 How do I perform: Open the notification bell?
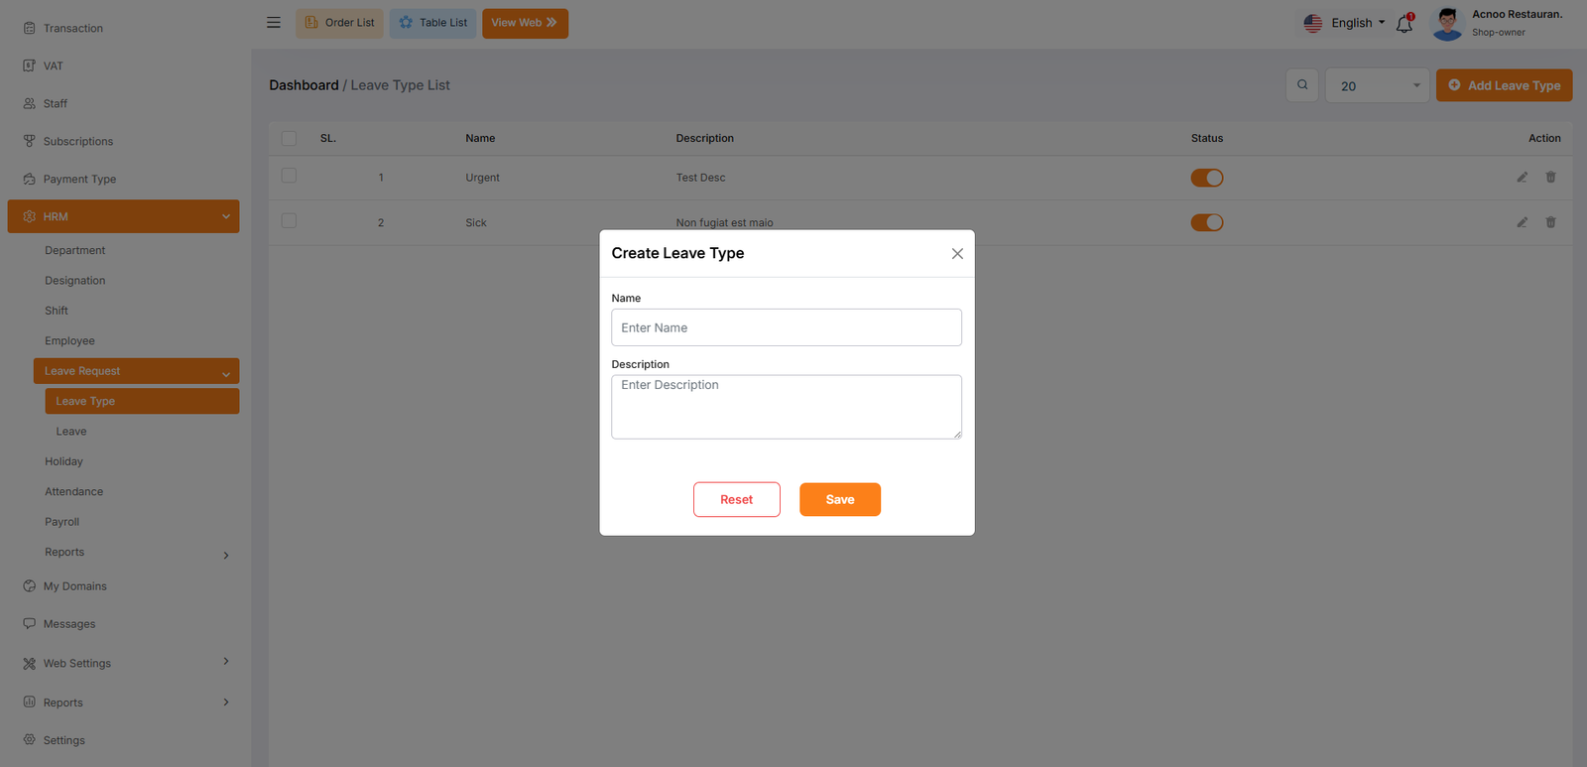[x=1404, y=24]
